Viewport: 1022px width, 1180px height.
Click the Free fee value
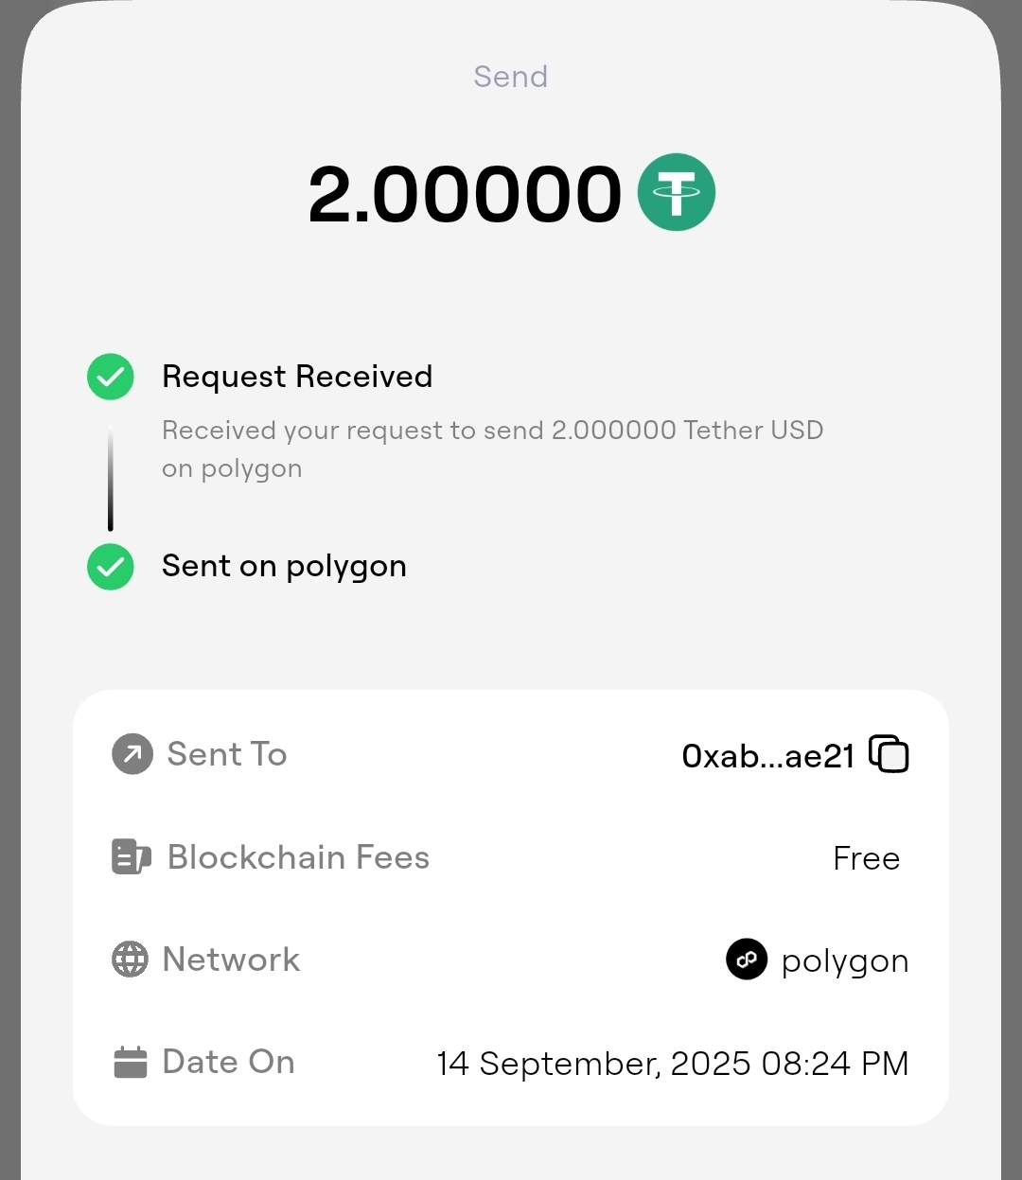(866, 858)
